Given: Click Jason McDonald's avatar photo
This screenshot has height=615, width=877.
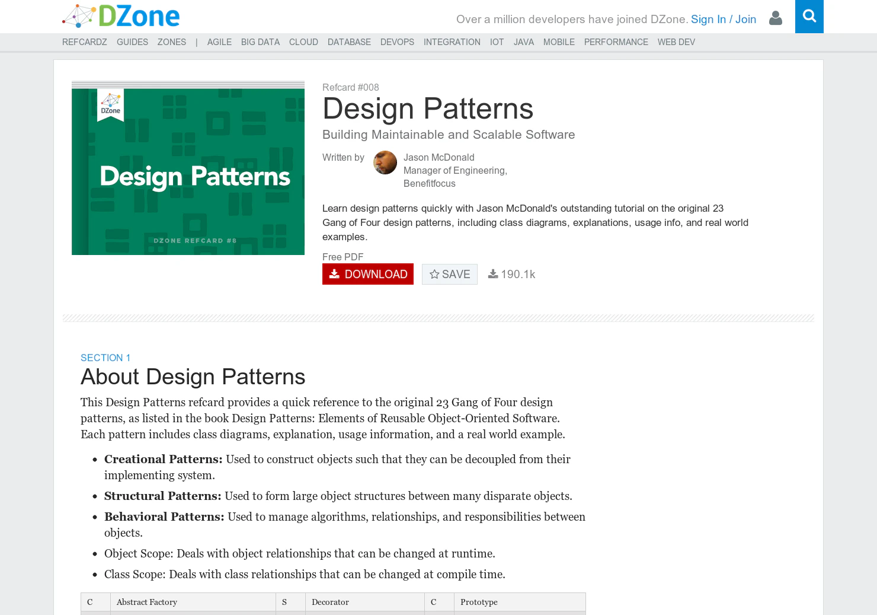Looking at the screenshot, I should [x=385, y=162].
